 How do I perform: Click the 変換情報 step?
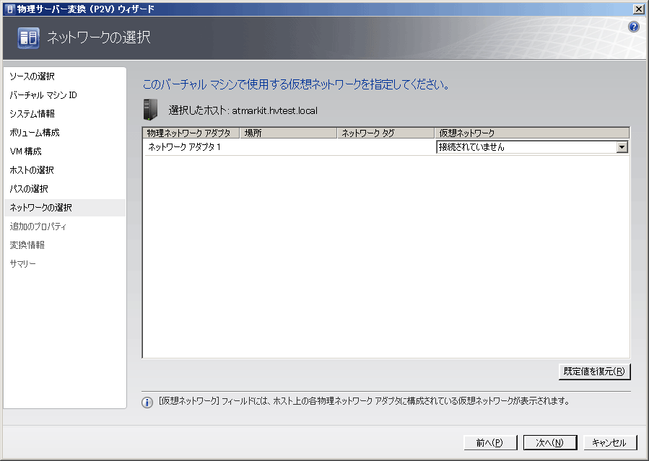point(27,245)
